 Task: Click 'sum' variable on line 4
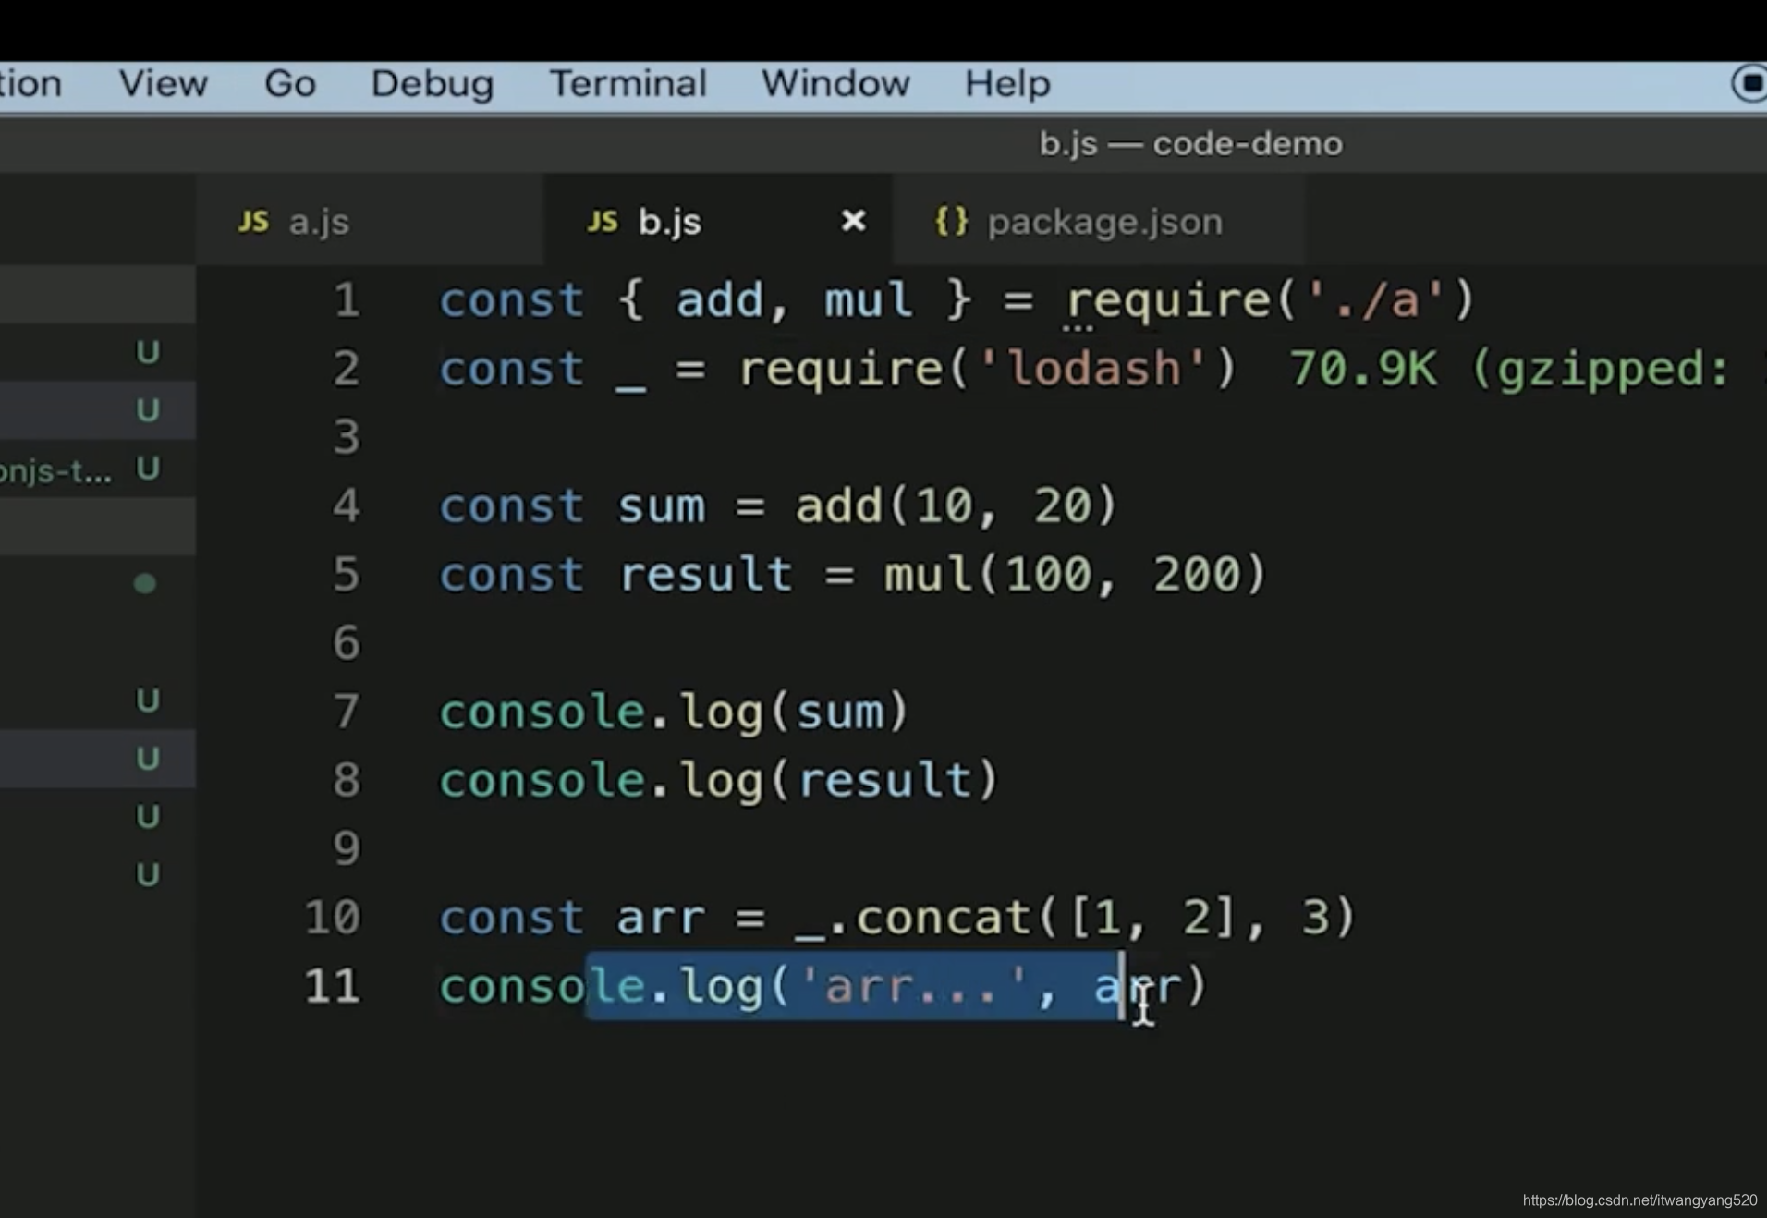[x=661, y=506]
